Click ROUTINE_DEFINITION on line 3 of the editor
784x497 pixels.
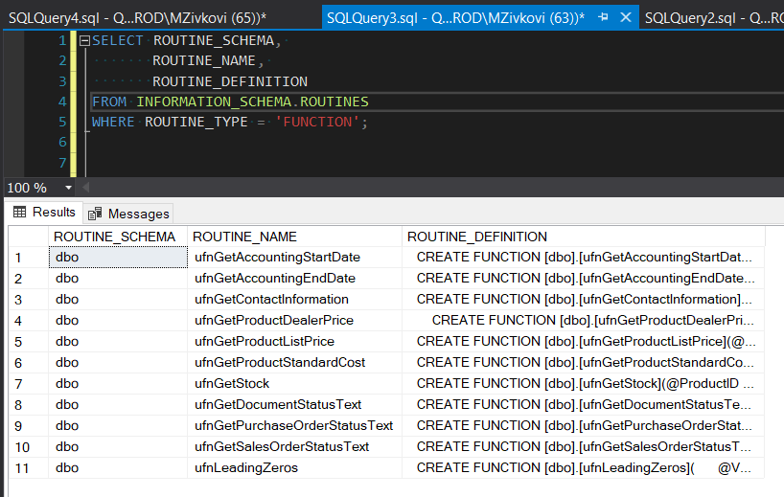230,81
